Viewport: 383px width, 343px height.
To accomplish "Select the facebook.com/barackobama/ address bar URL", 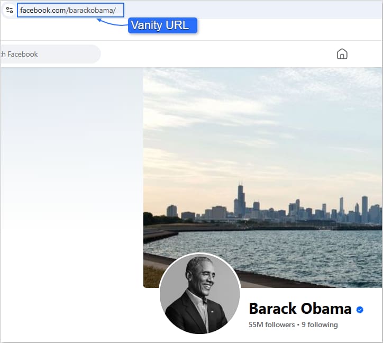I will (x=68, y=10).
